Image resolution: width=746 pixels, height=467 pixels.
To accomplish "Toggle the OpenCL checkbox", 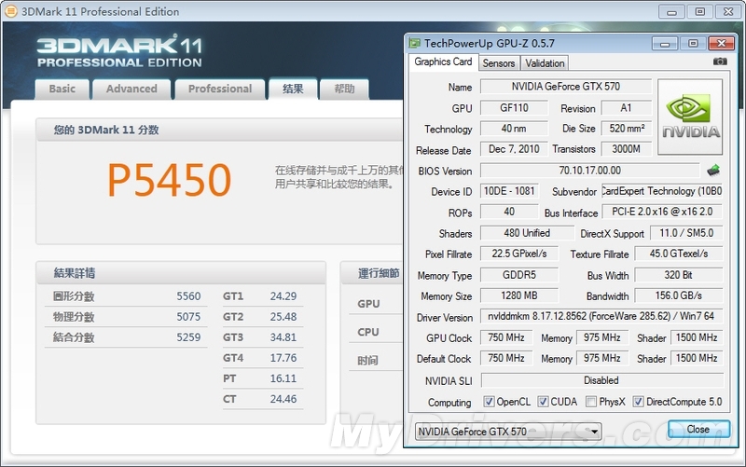I will point(490,402).
